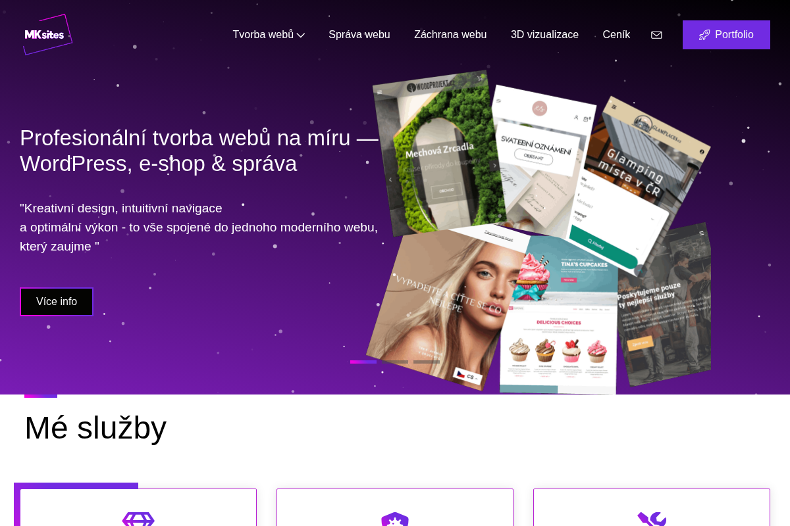
Task: Switch to the second slide indicator
Action: [x=395, y=362]
